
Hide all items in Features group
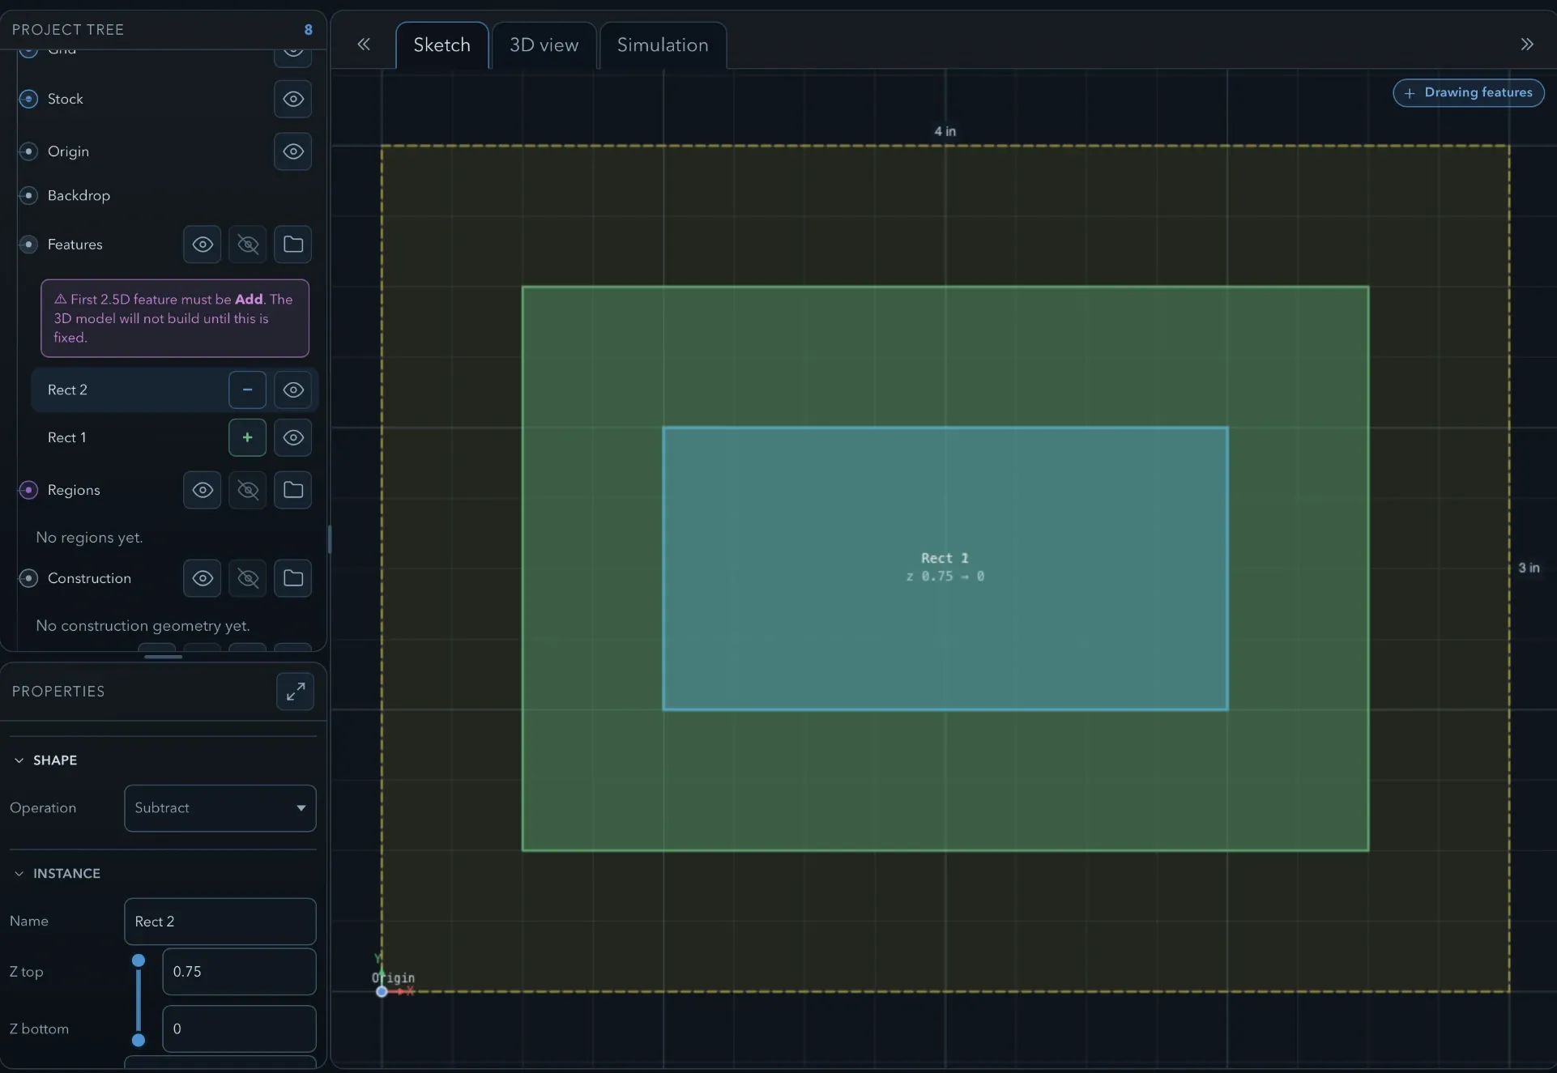[248, 245]
